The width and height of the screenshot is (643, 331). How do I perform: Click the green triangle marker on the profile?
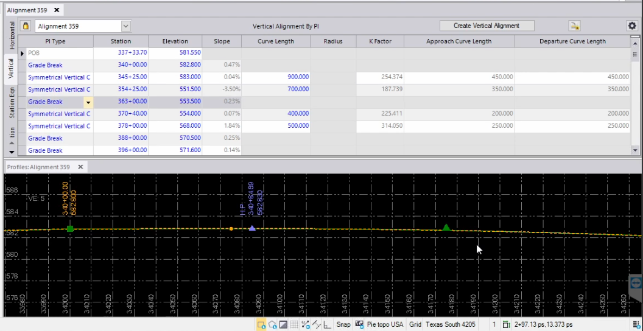tap(446, 228)
